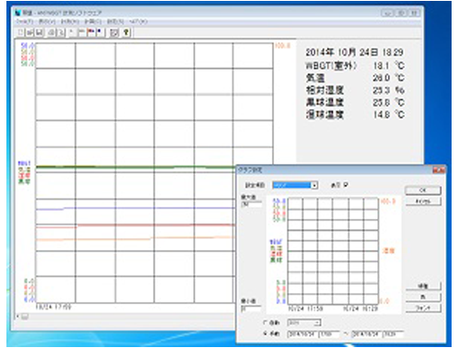This screenshot has width=458, height=348.
Task: Click the New file toolbar icon
Action: tap(20, 32)
